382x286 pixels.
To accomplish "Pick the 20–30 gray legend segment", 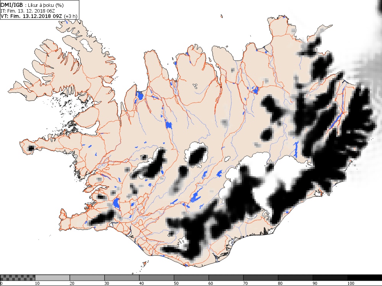I will pyautogui.click(x=87, y=278).
